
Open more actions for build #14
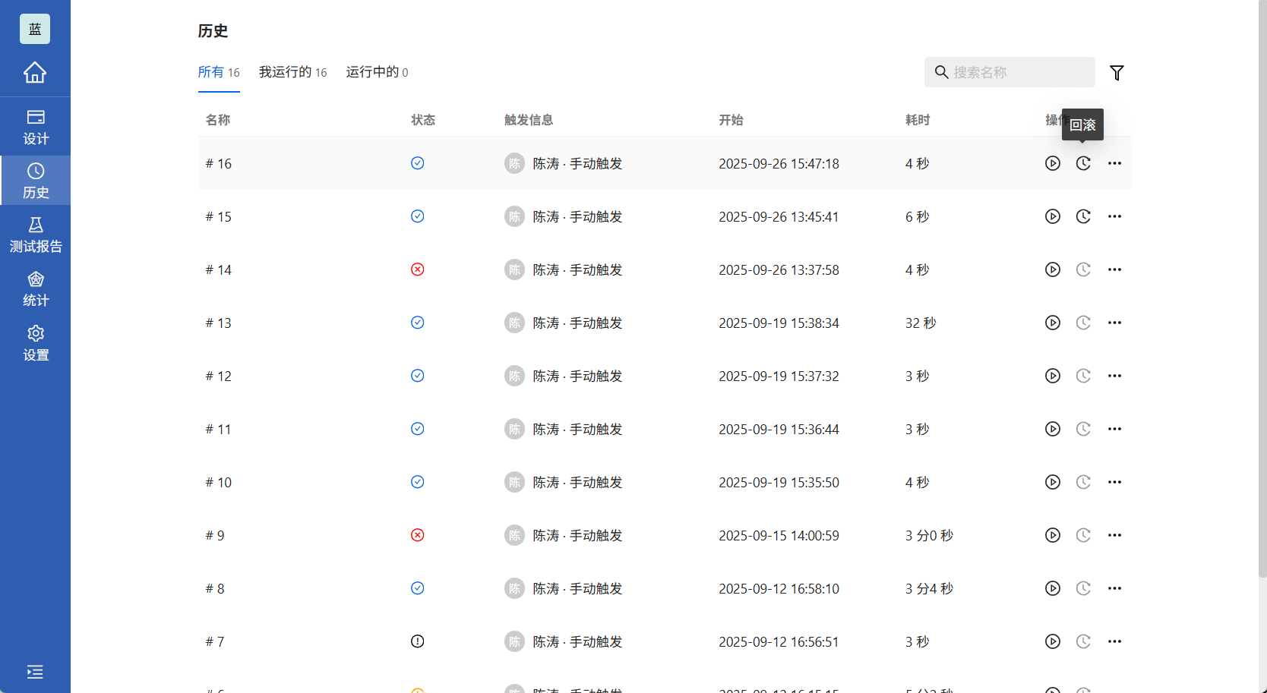[1114, 269]
